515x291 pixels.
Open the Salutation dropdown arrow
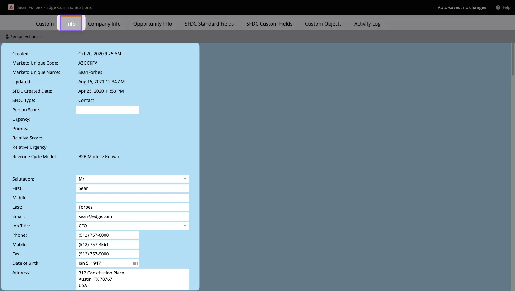pos(185,179)
